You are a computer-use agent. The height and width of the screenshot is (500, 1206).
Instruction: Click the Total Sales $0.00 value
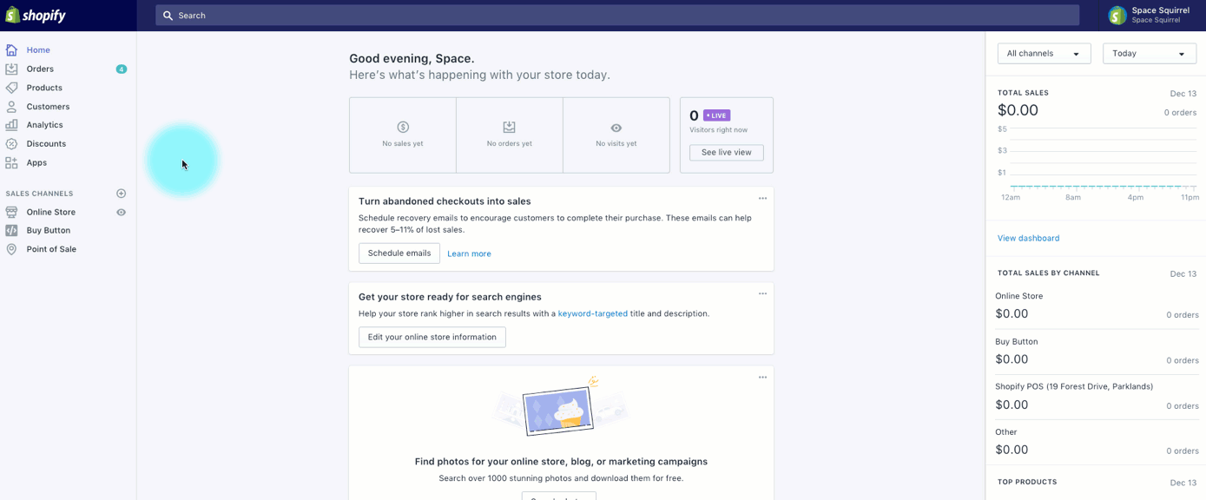1018,110
